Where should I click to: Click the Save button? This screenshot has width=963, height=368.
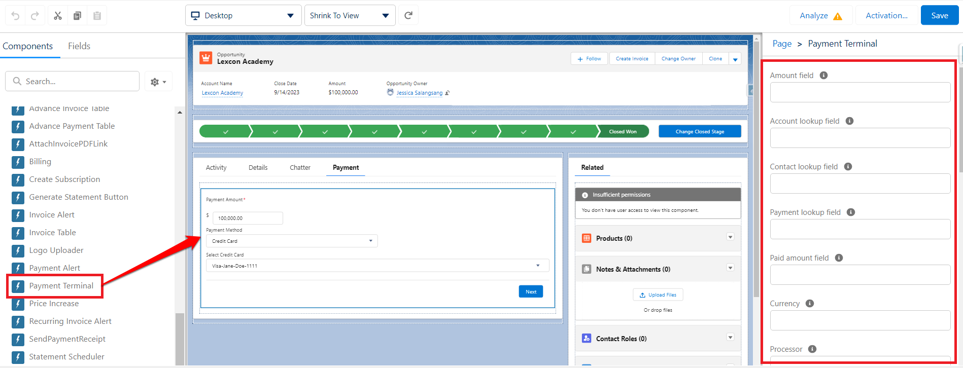(939, 16)
